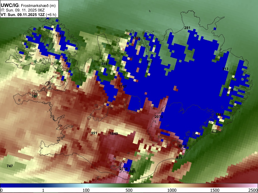The width and height of the screenshot is (258, 193).
Task: Click the map value 481
Action: pyautogui.click(x=132, y=172)
